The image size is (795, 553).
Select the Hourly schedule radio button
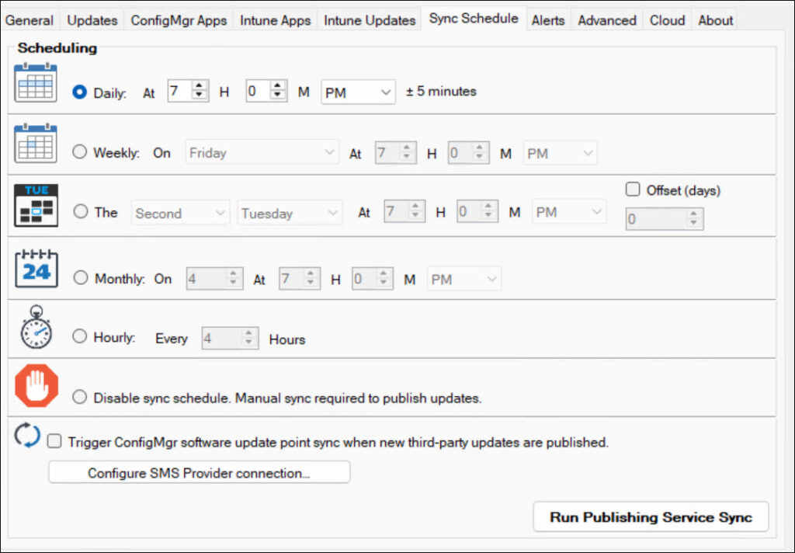tap(80, 337)
